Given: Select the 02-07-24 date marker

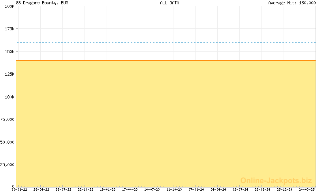Looking at the screenshot, I should pyautogui.click(x=241, y=189).
